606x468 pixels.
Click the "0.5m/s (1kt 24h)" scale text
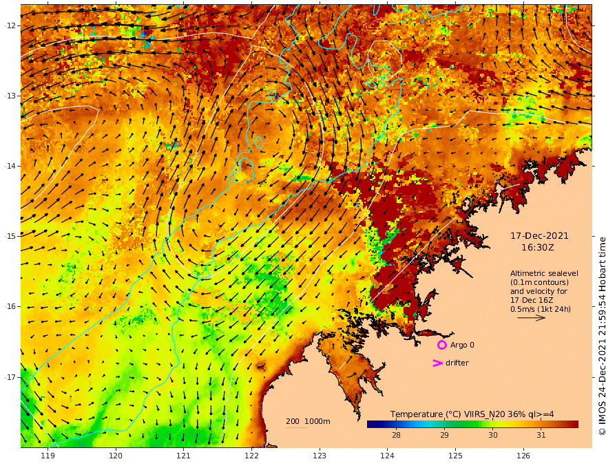(541, 309)
